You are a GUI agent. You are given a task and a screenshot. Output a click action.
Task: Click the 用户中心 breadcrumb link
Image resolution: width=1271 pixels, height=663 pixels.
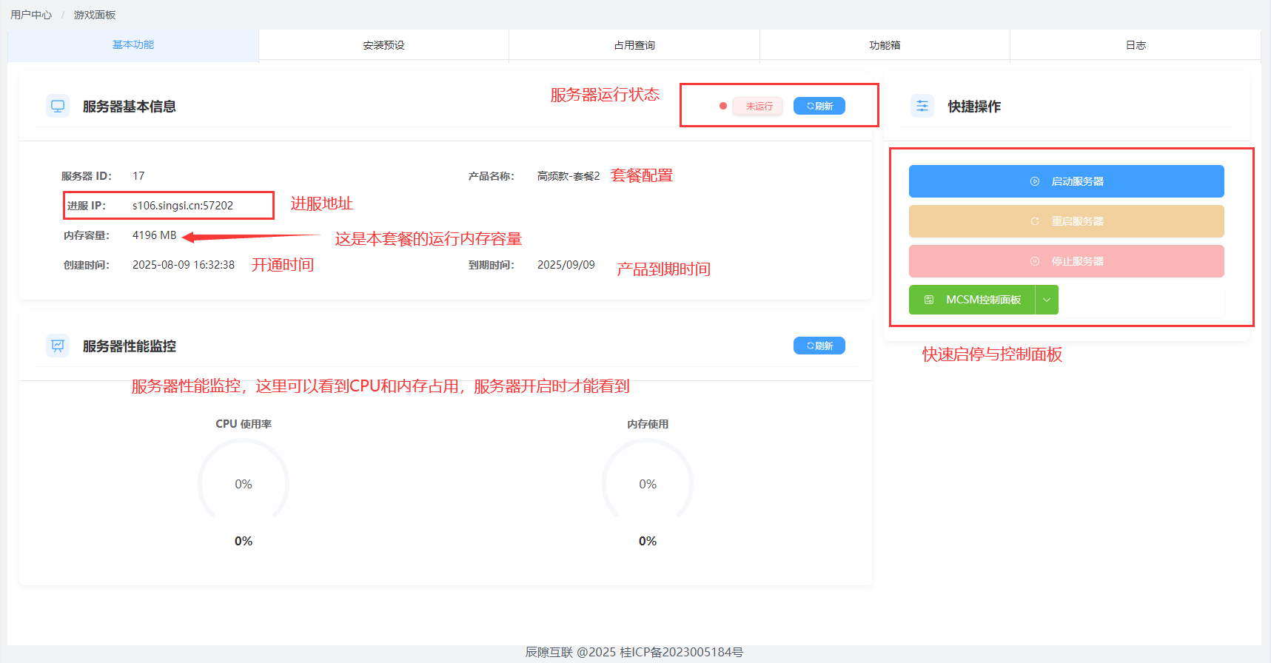click(x=31, y=15)
